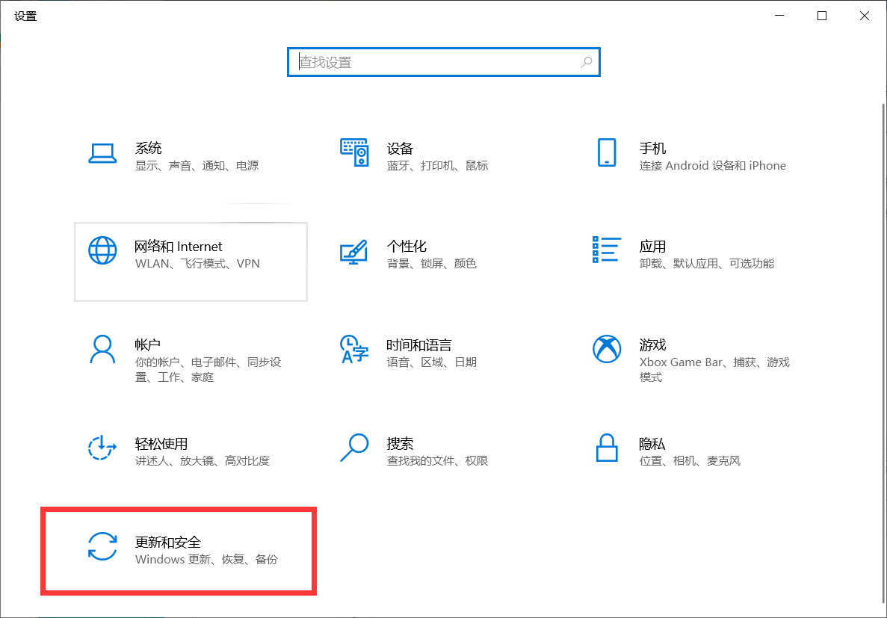Open the highlighted 更新和安全 settings
Viewport: 887px width, 618px height.
tap(179, 551)
